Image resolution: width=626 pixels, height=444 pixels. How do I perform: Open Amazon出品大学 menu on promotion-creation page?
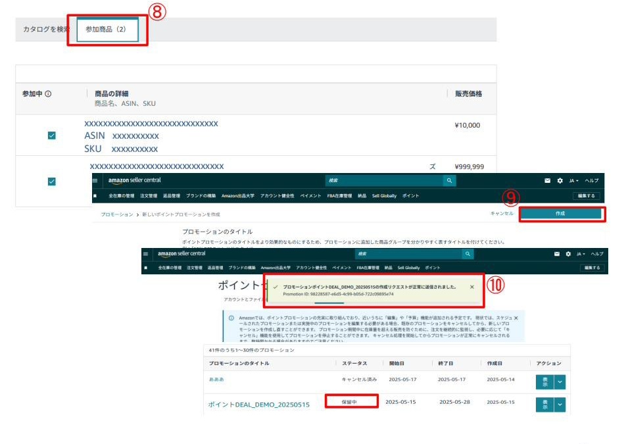point(237,195)
